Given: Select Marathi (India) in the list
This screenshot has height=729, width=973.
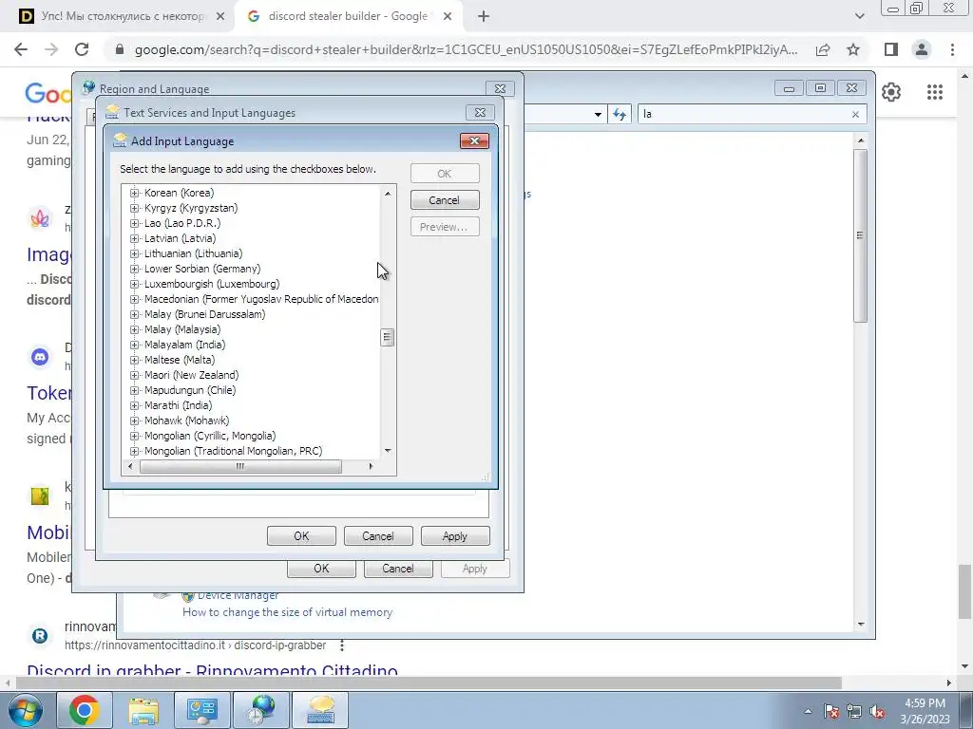Looking at the screenshot, I should 178,405.
